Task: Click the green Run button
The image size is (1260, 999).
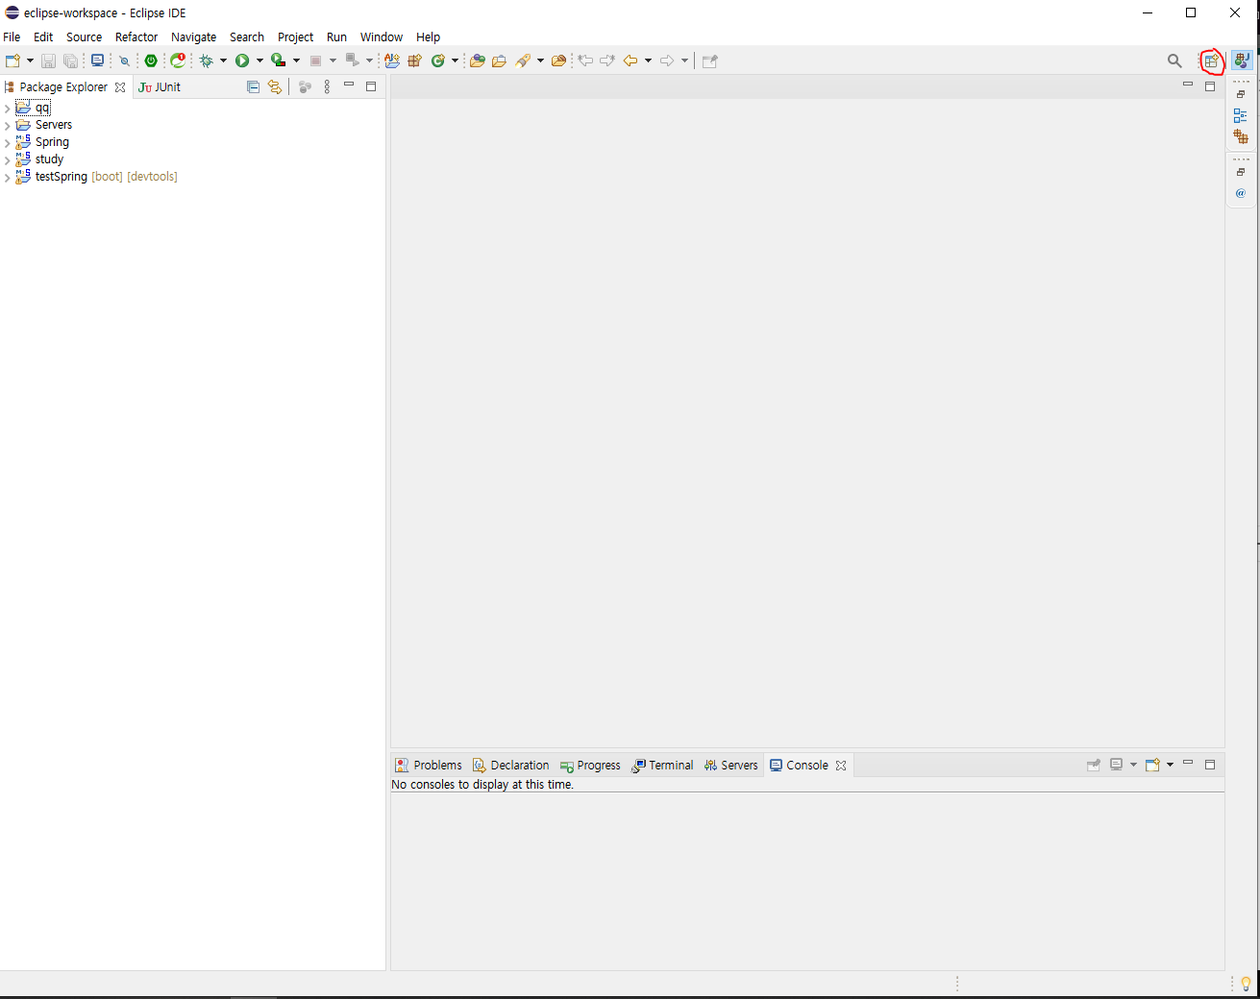Action: click(242, 61)
